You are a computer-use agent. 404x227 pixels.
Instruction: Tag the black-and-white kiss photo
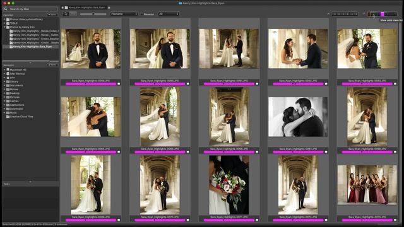tap(326, 152)
